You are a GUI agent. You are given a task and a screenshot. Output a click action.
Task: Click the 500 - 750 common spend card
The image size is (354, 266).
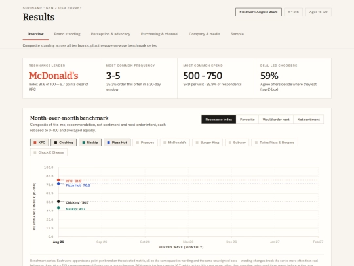point(216,78)
